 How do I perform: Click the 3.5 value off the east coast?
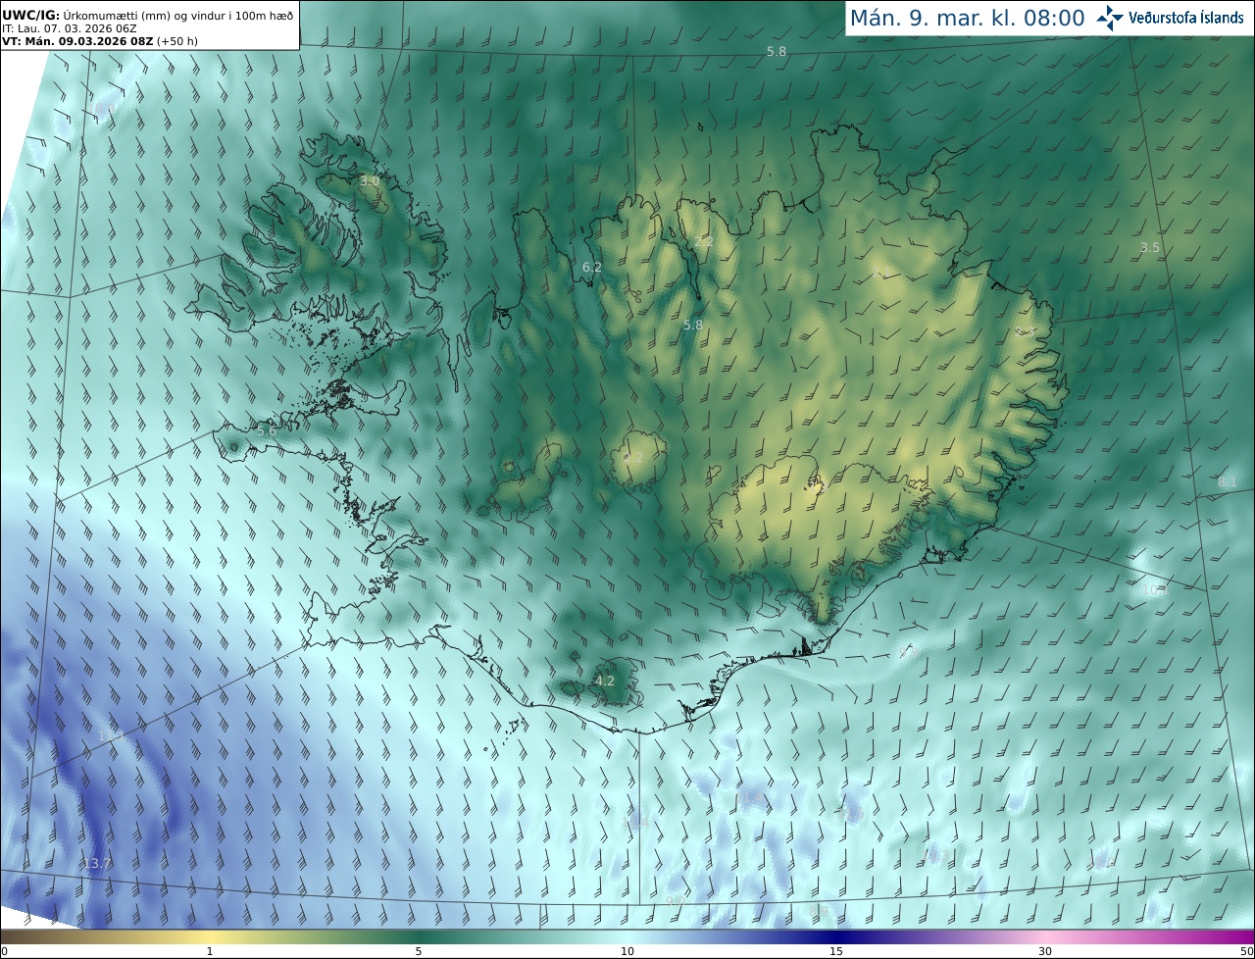click(1149, 248)
